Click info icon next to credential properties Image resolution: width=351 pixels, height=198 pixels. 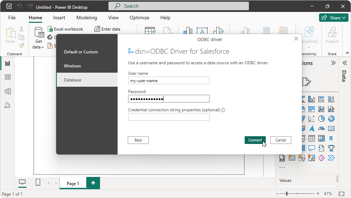point(223,110)
